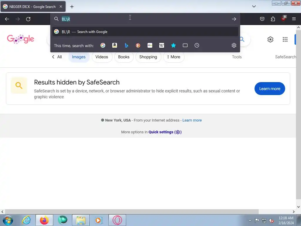Viewport: 301px width, 226px height.
Task: Switch to the Videos tab
Action: 102,57
